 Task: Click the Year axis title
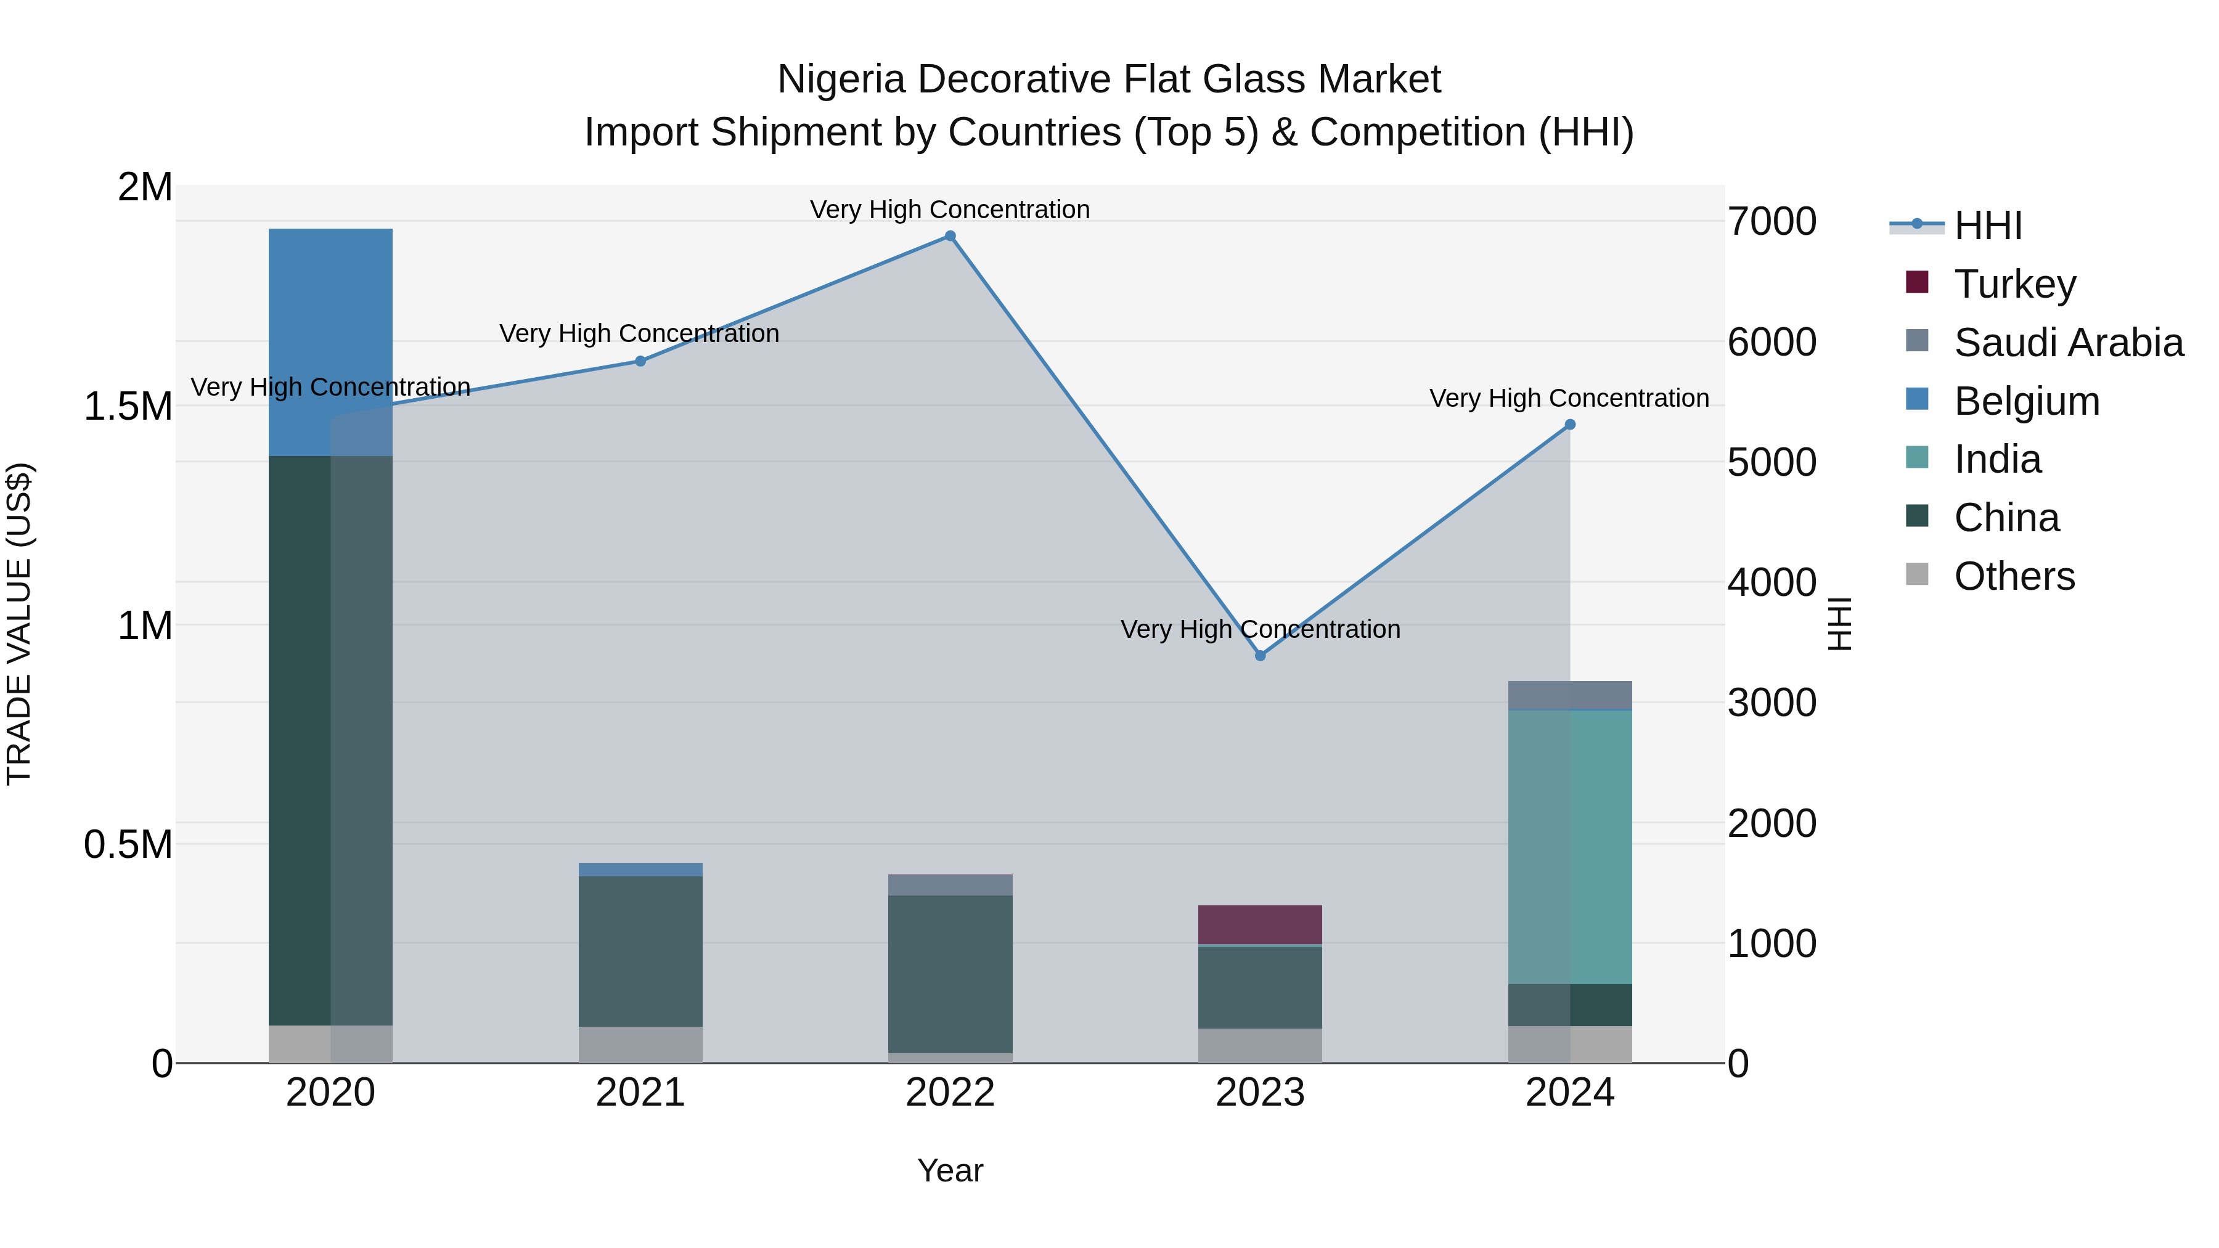(x=950, y=1170)
